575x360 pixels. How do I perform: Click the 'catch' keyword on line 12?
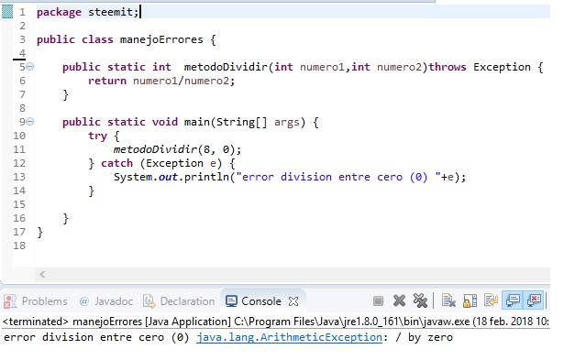116,163
